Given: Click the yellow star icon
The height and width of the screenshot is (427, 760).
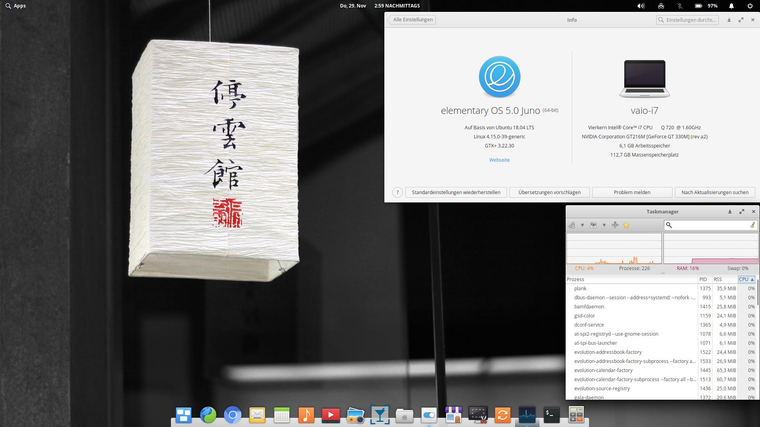Looking at the screenshot, I should pos(626,225).
